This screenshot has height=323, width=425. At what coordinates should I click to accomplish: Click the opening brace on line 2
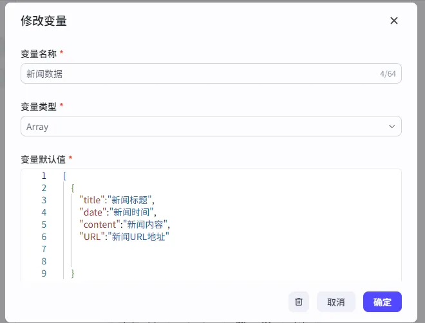[73, 188]
